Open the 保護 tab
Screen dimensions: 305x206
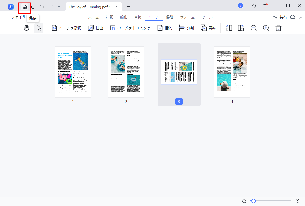pos(170,17)
